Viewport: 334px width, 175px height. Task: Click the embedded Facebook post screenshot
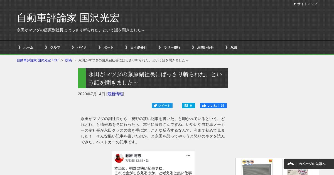pos(153,163)
